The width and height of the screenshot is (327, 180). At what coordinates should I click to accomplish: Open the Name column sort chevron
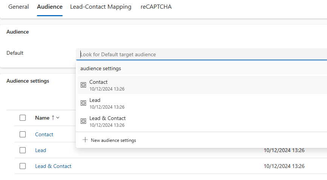point(58,118)
